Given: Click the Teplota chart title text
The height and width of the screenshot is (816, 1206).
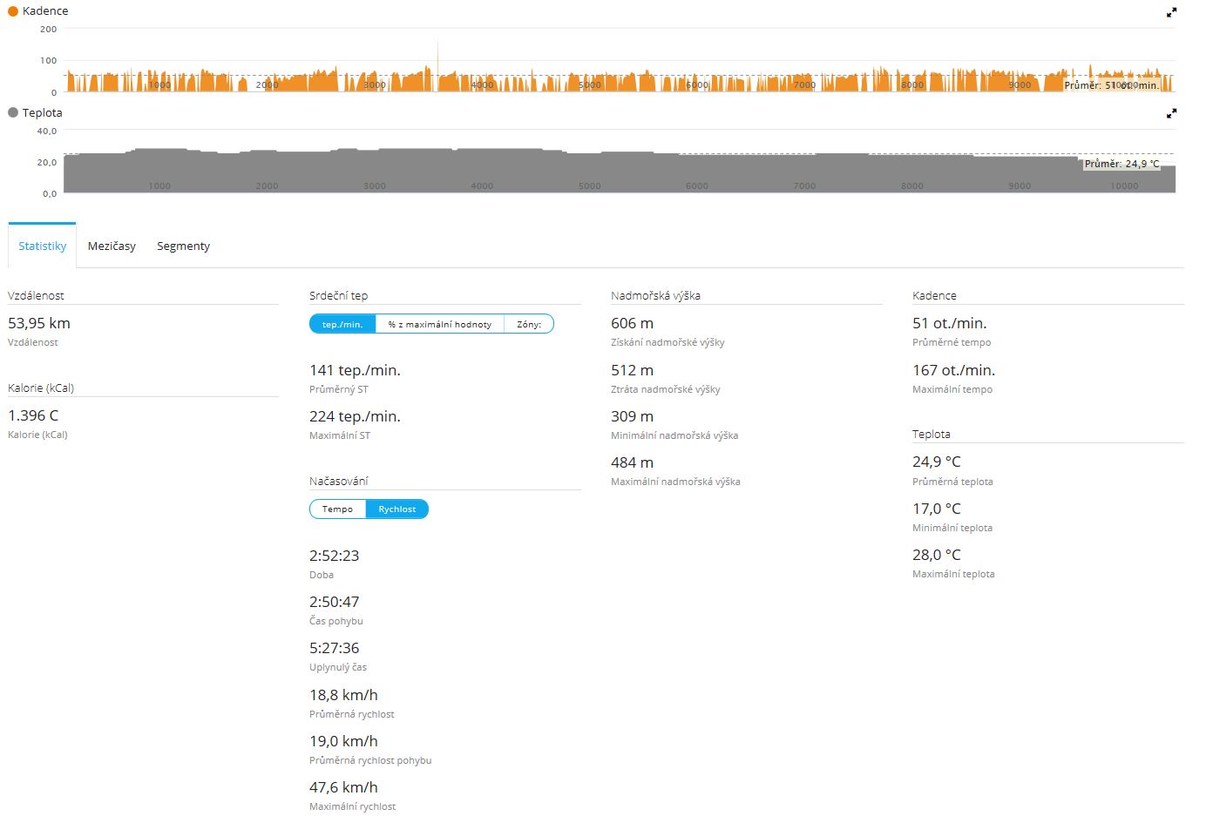Looking at the screenshot, I should (x=42, y=112).
